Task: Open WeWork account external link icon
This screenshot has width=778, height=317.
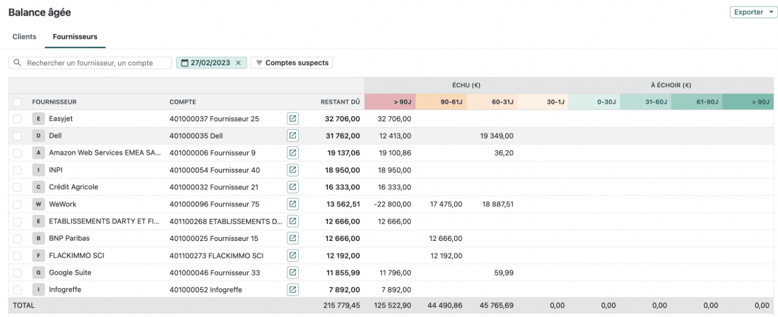Action: [x=292, y=204]
